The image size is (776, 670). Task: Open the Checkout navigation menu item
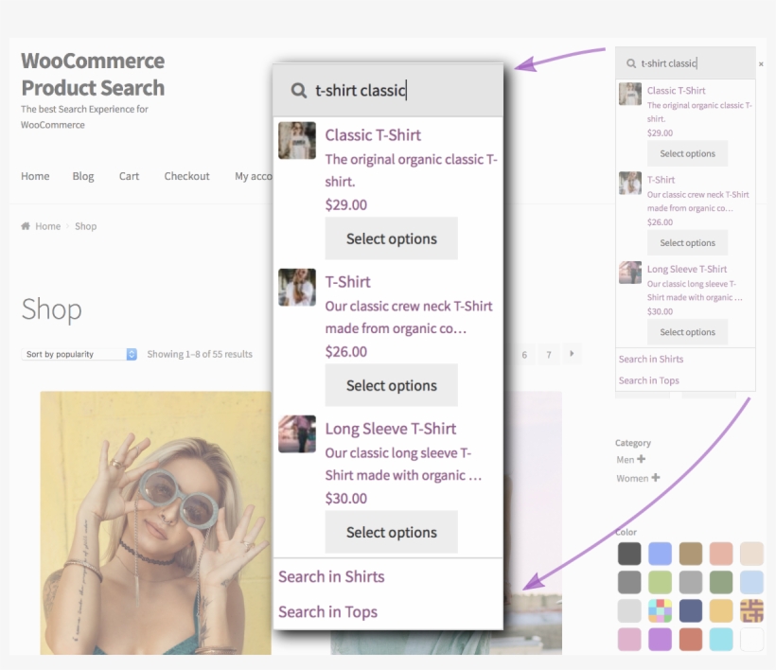tap(186, 176)
